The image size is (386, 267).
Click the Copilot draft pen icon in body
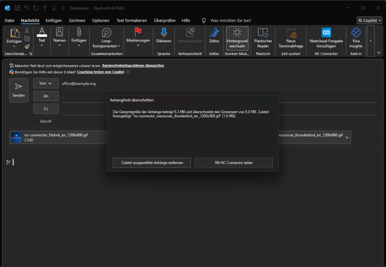coord(8,162)
